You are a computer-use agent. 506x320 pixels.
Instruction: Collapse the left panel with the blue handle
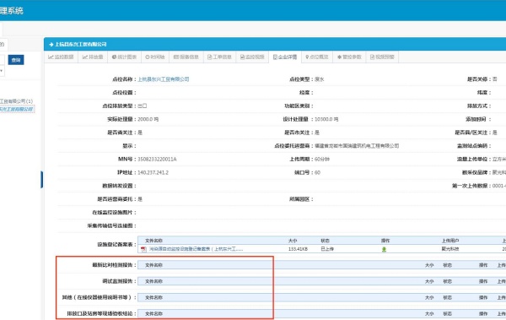pos(41,179)
